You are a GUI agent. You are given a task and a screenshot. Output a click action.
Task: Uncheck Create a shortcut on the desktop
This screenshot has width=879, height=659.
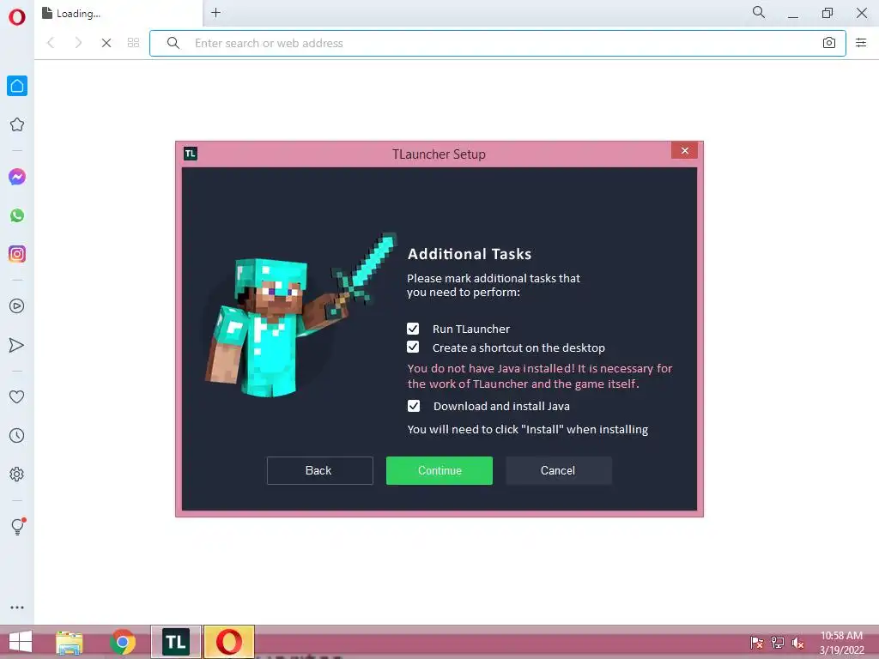[413, 347]
